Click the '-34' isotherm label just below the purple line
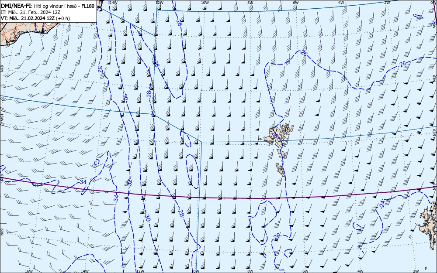The width and height of the screenshot is (437, 273). (x=116, y=198)
